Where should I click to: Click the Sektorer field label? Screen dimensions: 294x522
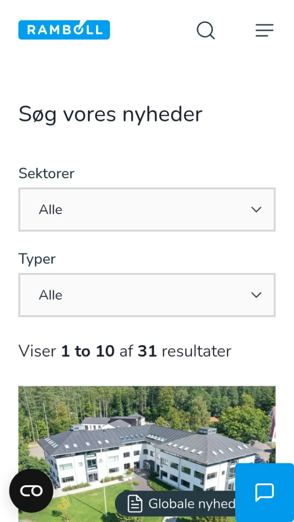(x=47, y=174)
